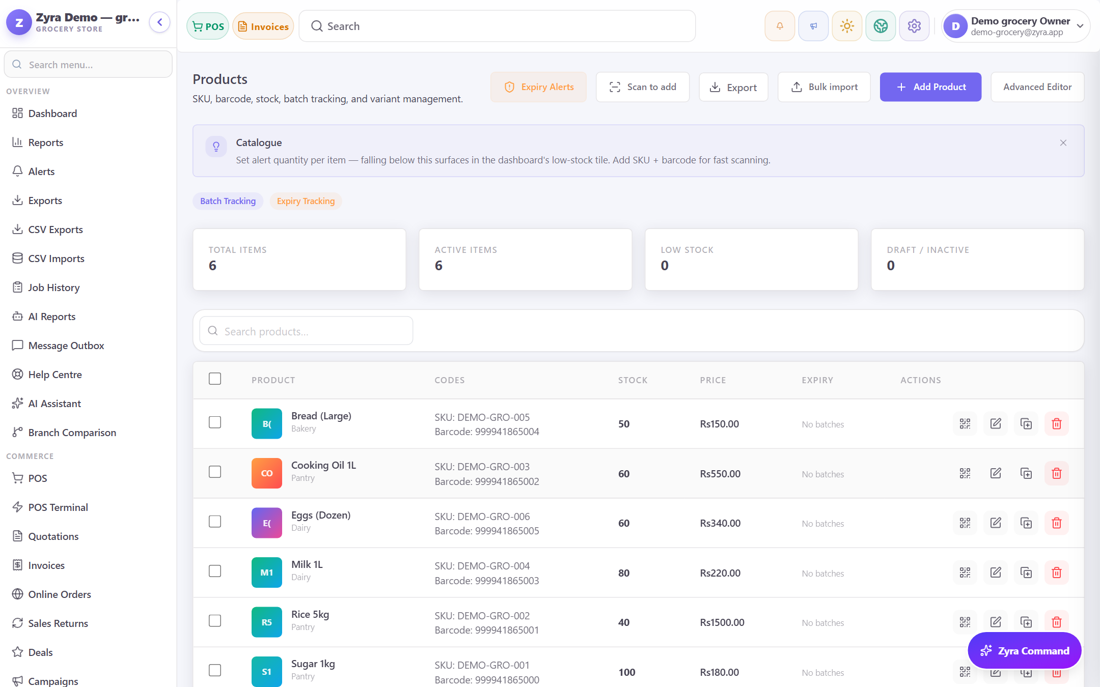Select all products header checkbox

[215, 379]
